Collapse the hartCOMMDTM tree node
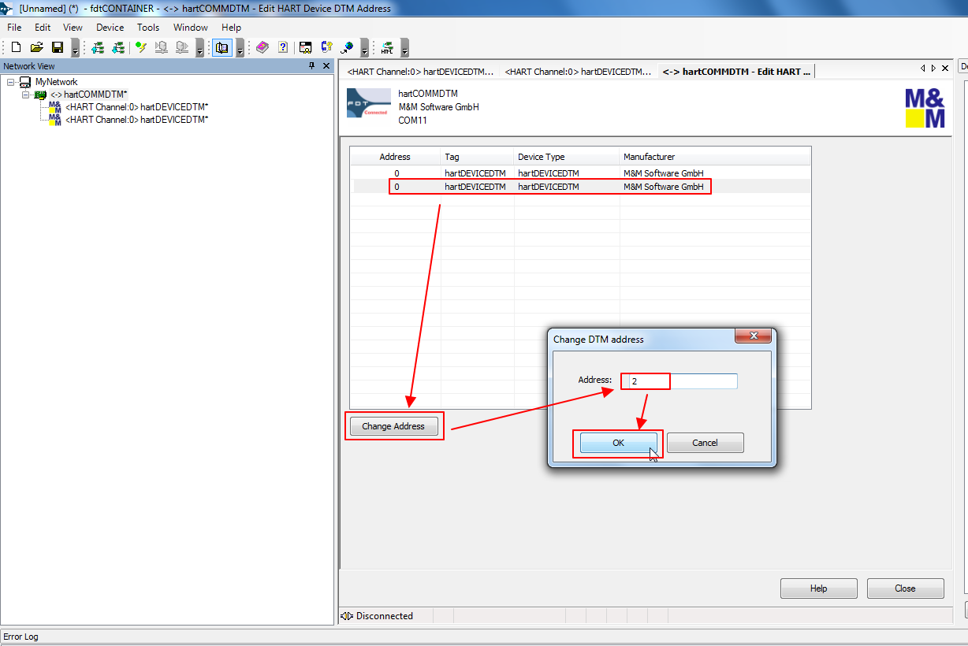 tap(25, 95)
